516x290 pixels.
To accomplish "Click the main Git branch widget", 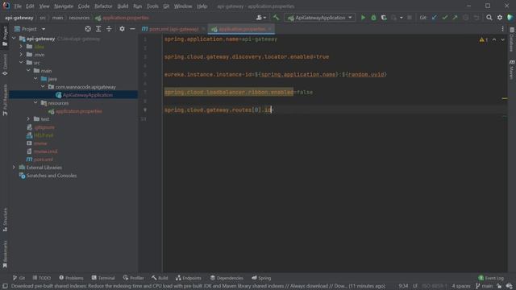I will [484, 286].
